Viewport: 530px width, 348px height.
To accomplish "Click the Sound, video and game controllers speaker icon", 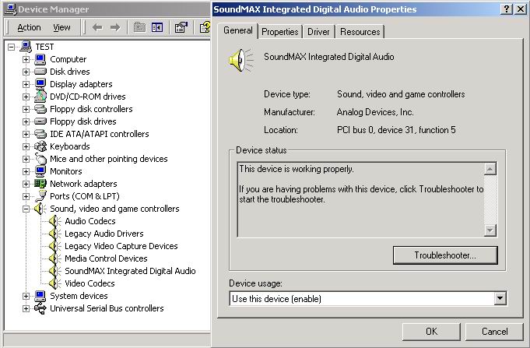I will point(40,209).
